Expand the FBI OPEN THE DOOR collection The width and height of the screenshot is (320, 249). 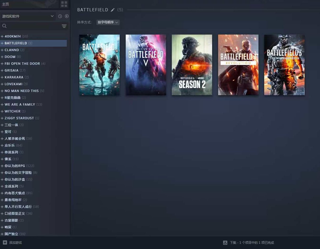pyautogui.click(x=2, y=63)
